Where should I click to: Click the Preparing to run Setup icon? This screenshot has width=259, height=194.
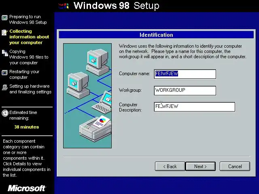coord(4,18)
